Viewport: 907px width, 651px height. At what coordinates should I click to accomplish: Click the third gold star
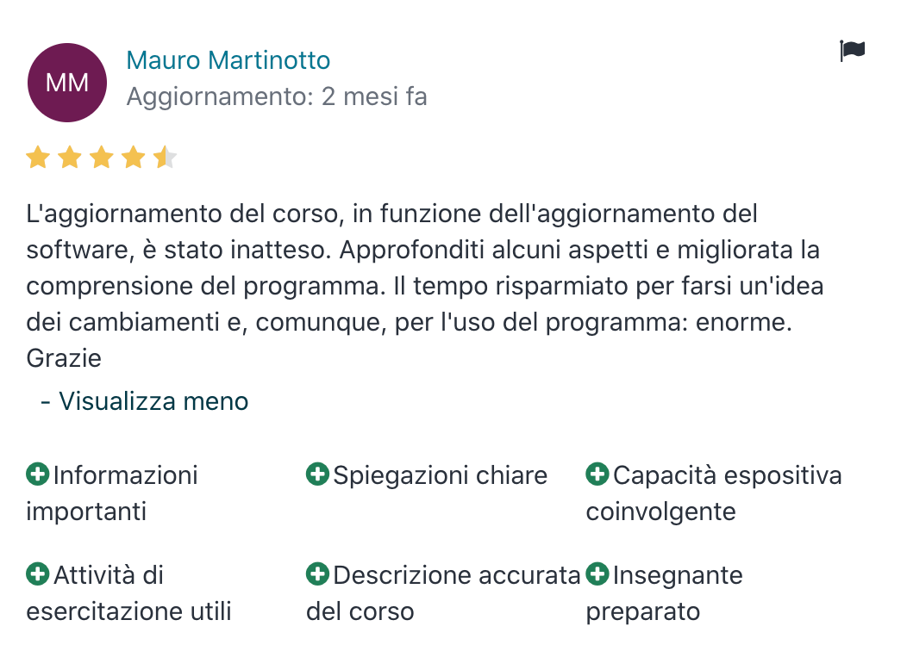102,157
